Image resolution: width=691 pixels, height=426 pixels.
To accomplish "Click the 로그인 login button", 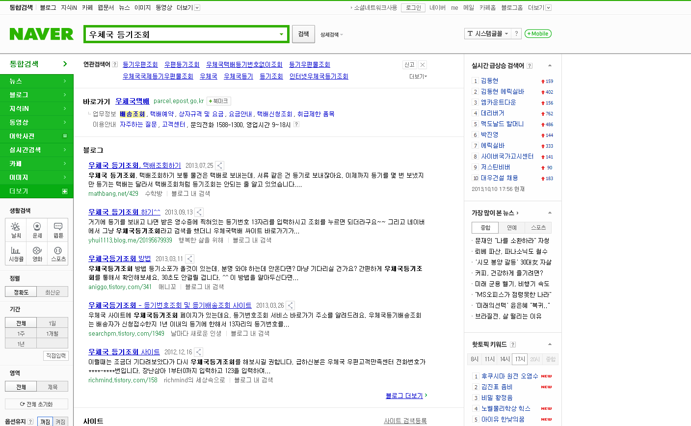I will (414, 7).
